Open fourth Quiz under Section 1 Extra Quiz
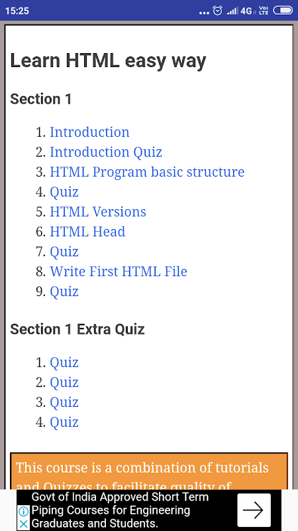 [64, 422]
